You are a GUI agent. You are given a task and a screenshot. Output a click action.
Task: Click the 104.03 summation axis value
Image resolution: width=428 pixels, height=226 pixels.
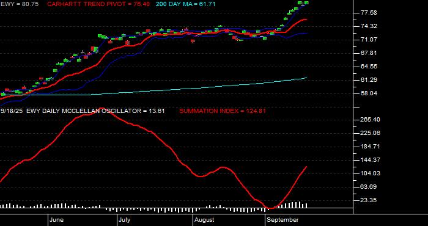point(371,173)
